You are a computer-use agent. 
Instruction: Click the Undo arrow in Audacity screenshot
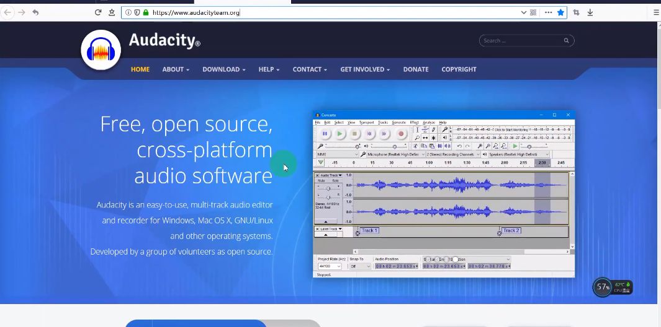click(x=459, y=146)
